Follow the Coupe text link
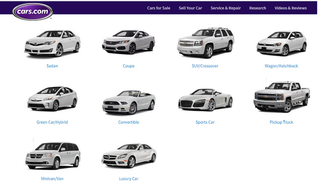The width and height of the screenshot is (323, 181). tap(129, 66)
